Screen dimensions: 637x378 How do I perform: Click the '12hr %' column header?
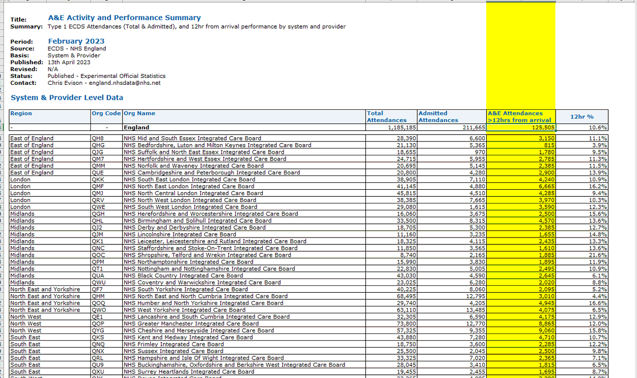coord(582,117)
